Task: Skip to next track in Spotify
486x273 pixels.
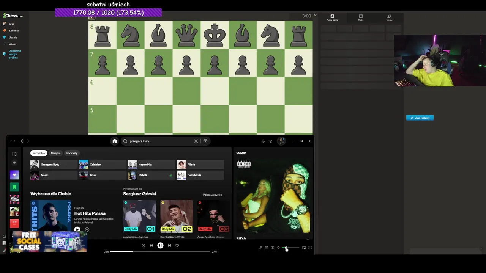Action: [x=169, y=245]
